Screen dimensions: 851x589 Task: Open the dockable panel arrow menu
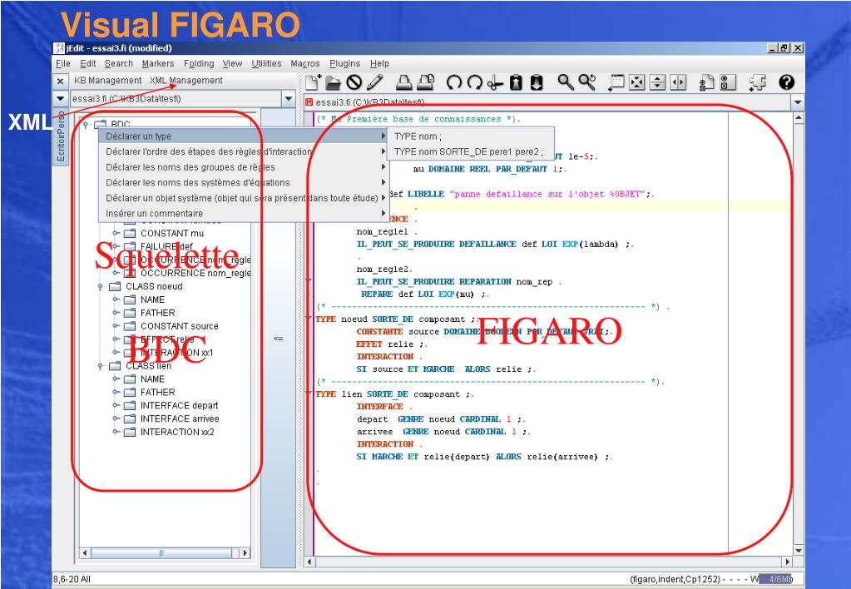(x=60, y=99)
